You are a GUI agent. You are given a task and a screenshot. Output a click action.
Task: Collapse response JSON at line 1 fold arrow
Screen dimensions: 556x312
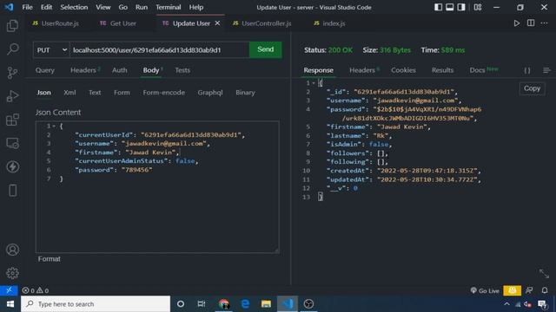[x=314, y=83]
